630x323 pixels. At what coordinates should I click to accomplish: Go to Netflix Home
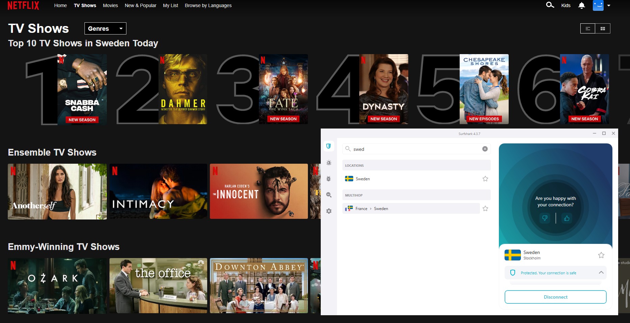coord(60,5)
